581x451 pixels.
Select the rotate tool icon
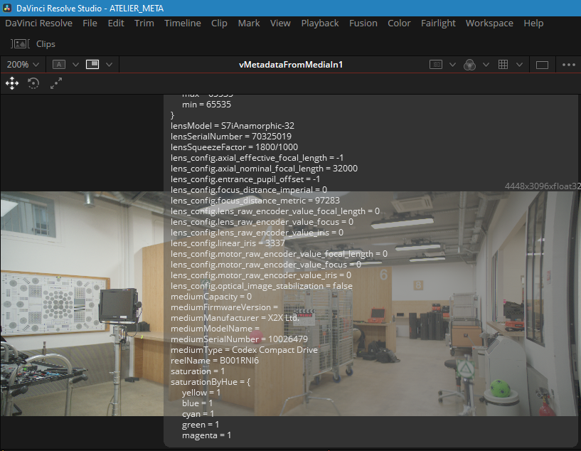click(33, 83)
